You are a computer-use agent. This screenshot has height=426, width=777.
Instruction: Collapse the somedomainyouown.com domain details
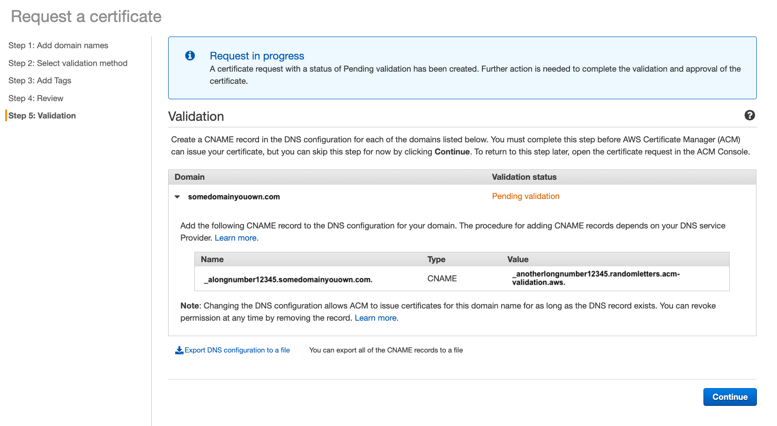point(177,197)
